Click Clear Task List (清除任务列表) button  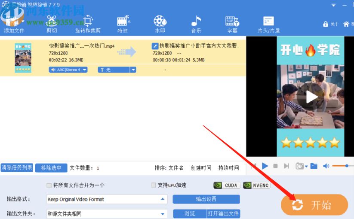[17, 168]
